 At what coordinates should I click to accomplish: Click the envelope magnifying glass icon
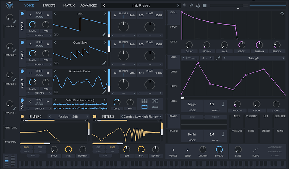tap(282, 14)
